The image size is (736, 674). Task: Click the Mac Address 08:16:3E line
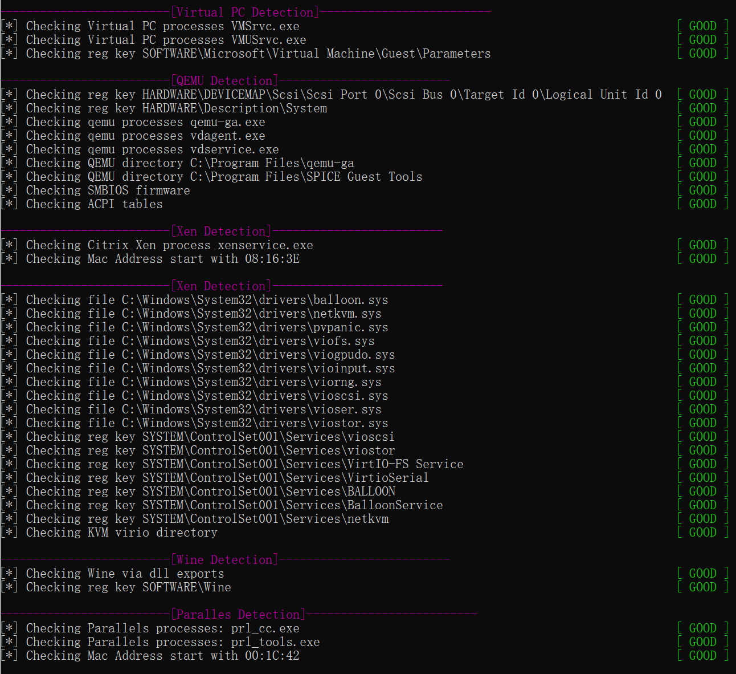tap(150, 259)
